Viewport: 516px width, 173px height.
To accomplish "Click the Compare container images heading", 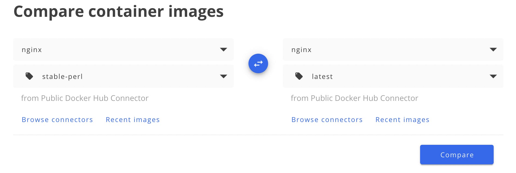I will 119,12.
